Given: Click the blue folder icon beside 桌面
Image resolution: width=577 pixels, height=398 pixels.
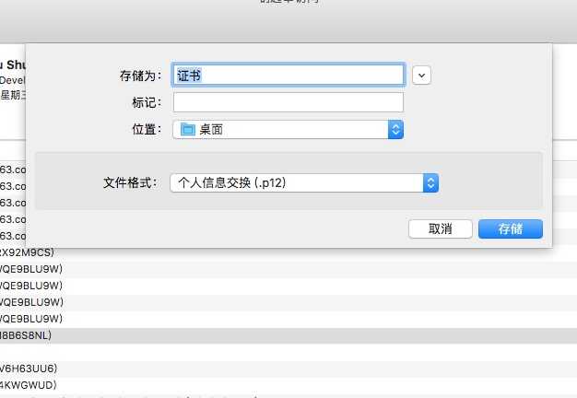Looking at the screenshot, I should [188, 130].
